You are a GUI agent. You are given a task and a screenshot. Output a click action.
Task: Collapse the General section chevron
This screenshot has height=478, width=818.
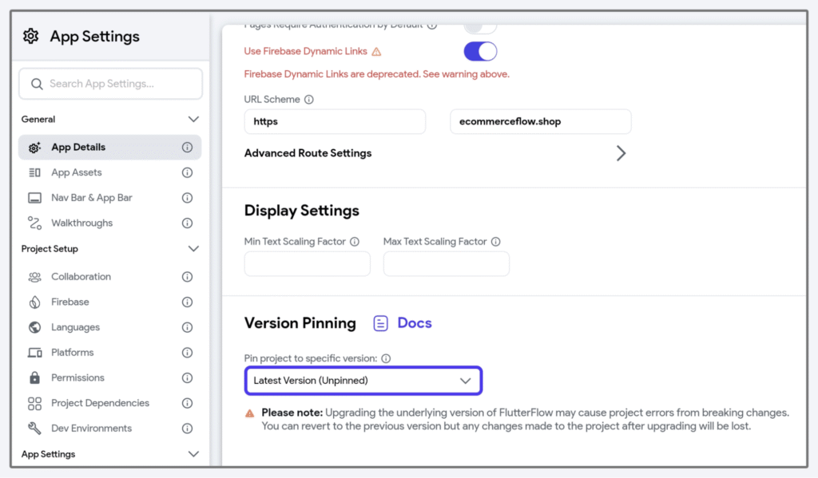pyautogui.click(x=193, y=120)
